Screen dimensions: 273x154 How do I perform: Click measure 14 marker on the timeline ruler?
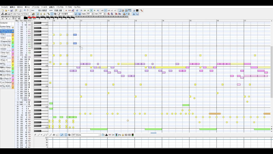coord(163,21)
